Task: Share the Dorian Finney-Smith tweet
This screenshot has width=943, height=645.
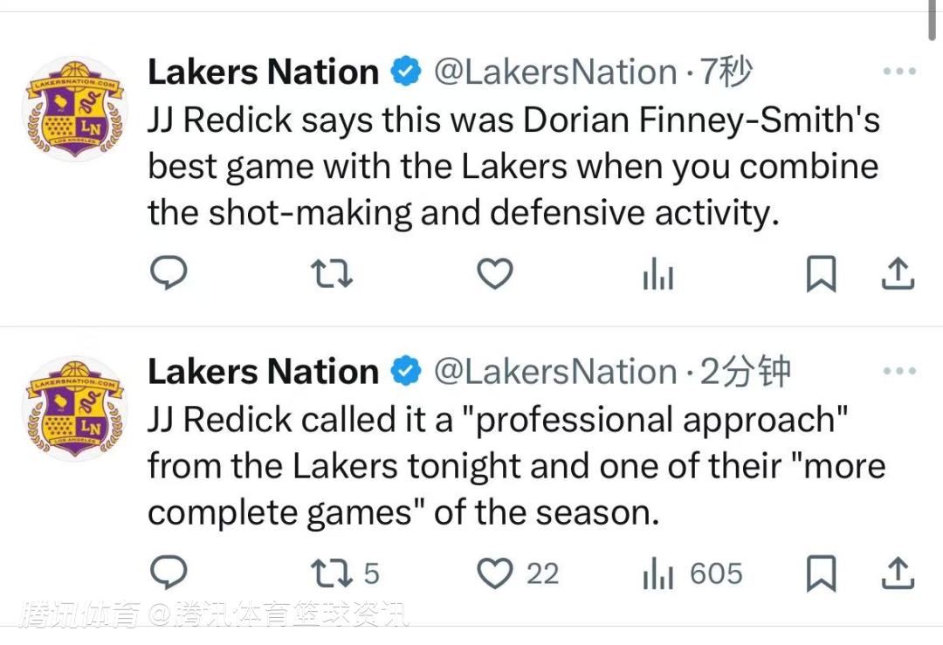Action: [897, 275]
